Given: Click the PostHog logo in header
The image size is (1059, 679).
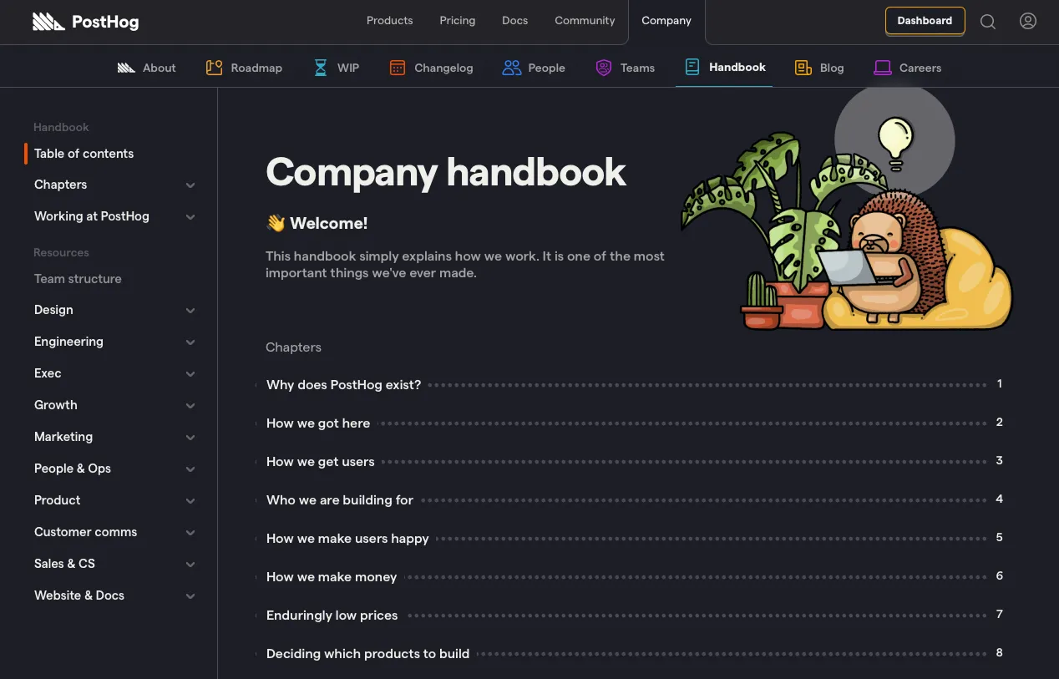Looking at the screenshot, I should tap(85, 22).
